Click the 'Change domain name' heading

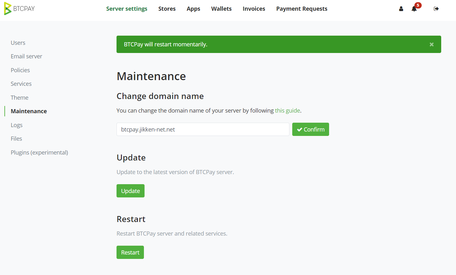[160, 96]
